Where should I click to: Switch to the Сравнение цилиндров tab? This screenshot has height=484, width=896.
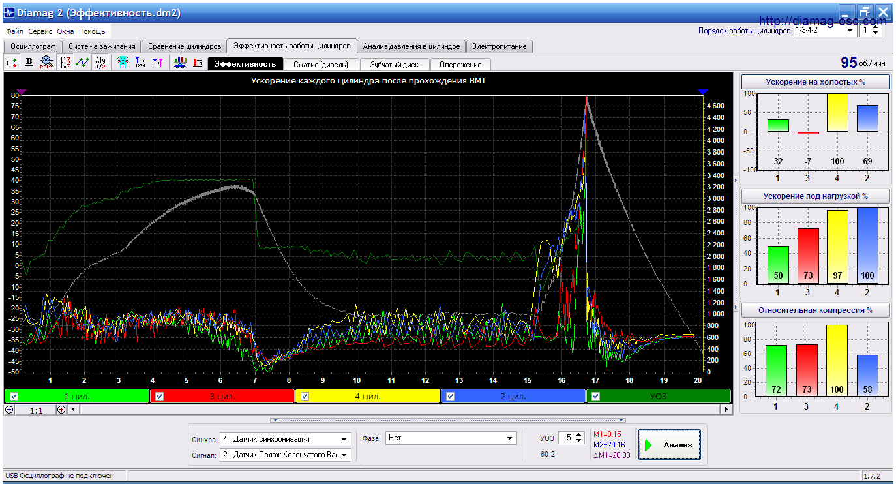click(x=185, y=46)
